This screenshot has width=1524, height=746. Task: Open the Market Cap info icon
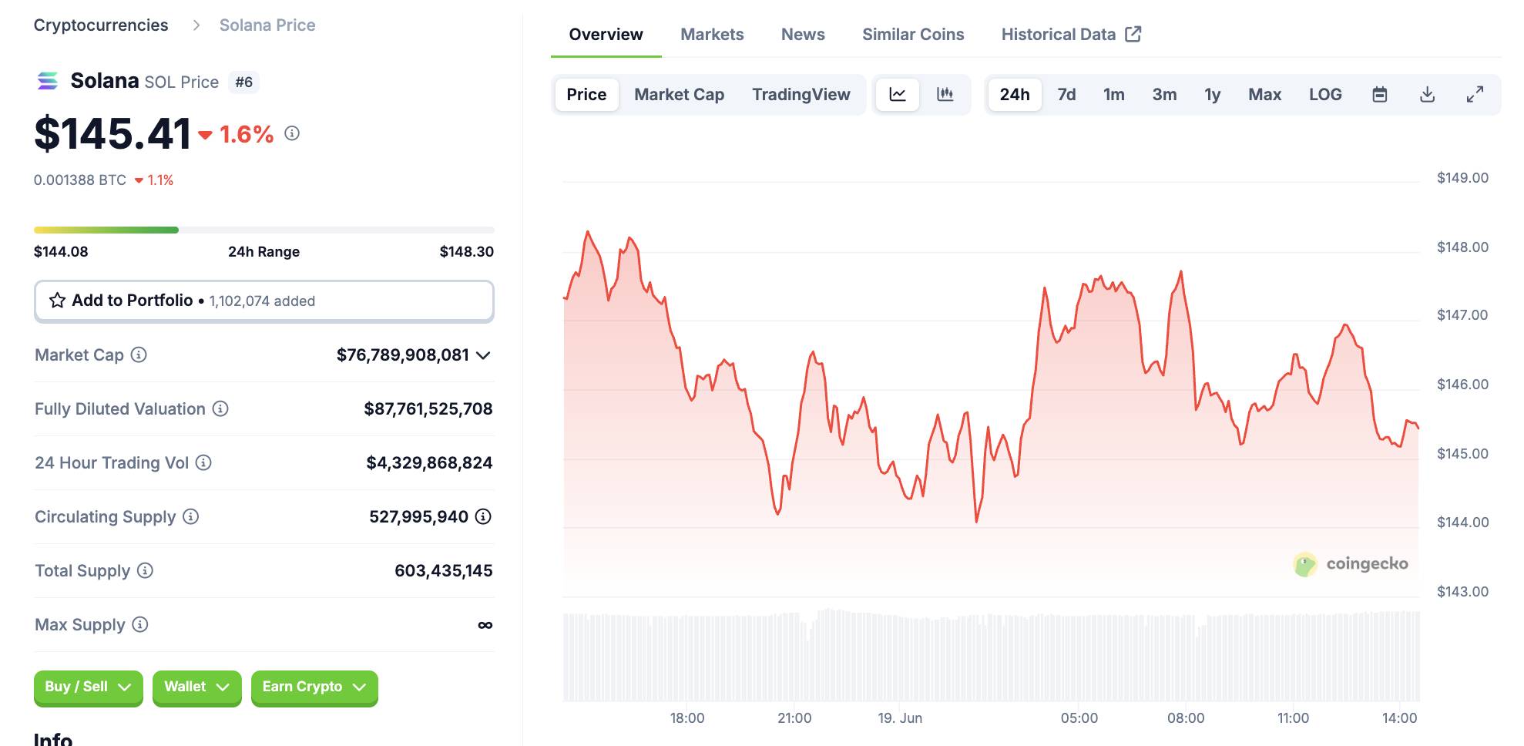139,355
